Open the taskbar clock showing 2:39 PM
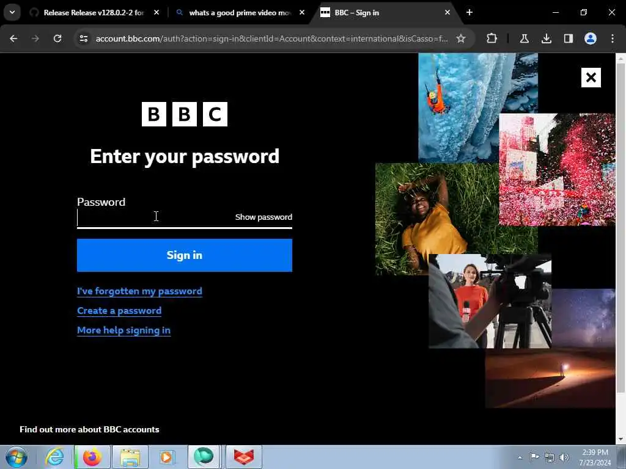The width and height of the screenshot is (626, 469). coord(595,457)
